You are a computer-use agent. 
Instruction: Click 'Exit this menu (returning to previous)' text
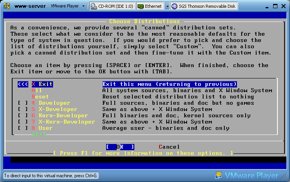[169, 84]
